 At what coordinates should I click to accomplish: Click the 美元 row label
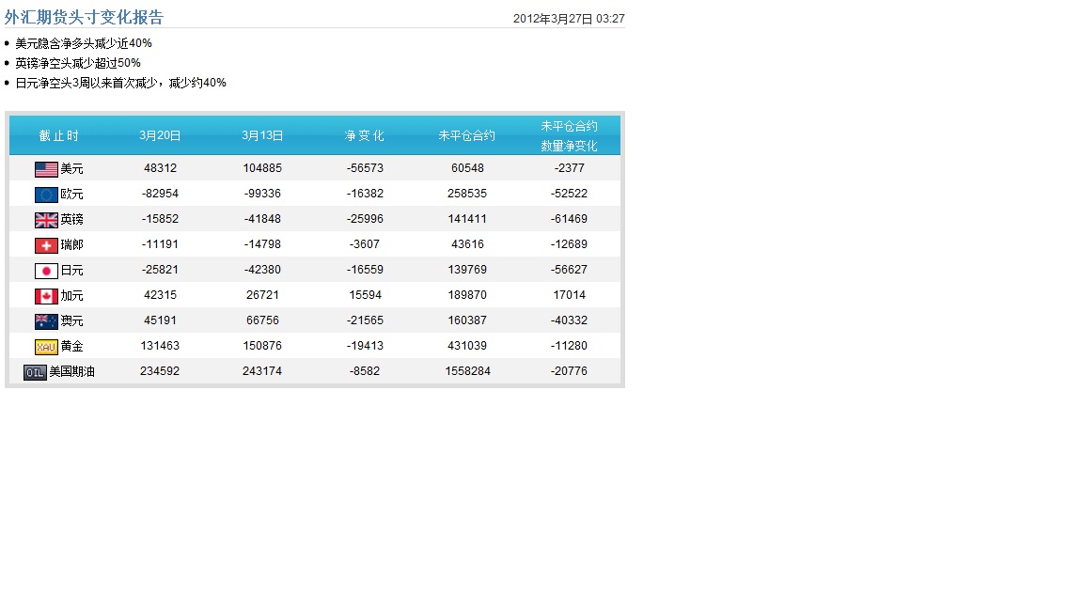click(71, 168)
